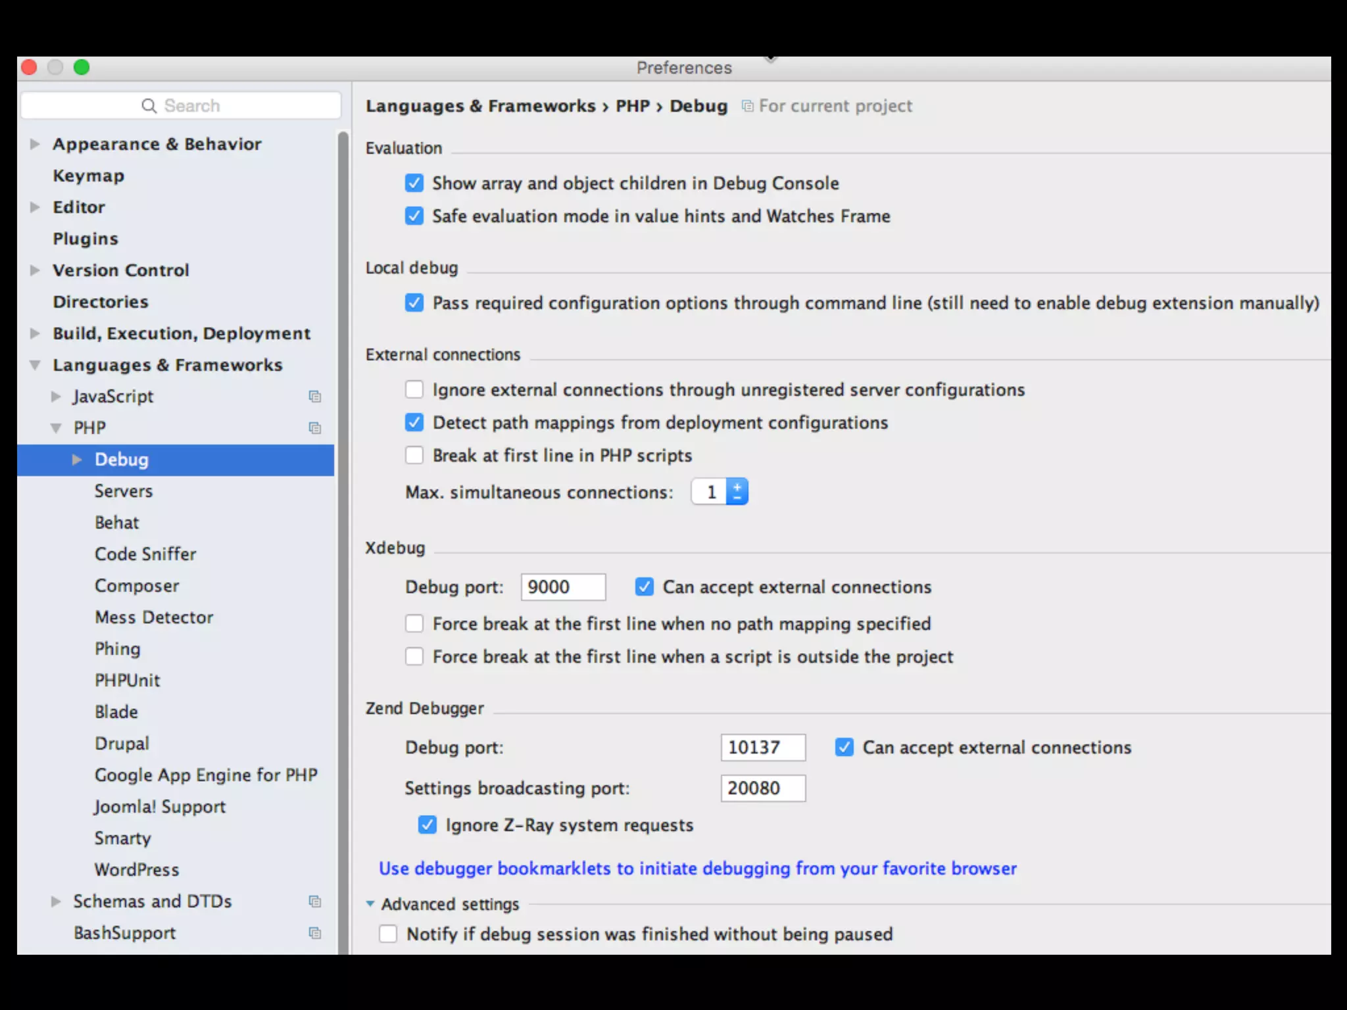1347x1010 pixels.
Task: Open the Servers settings page
Action: (124, 491)
